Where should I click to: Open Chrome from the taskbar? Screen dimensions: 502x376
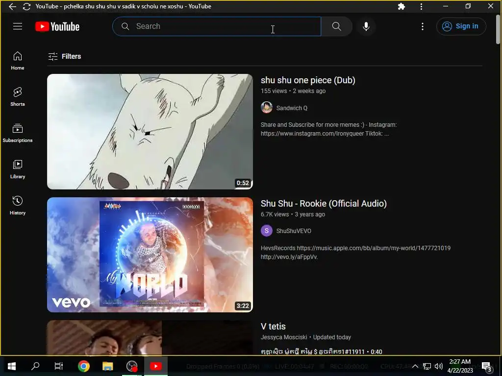pyautogui.click(x=83, y=366)
